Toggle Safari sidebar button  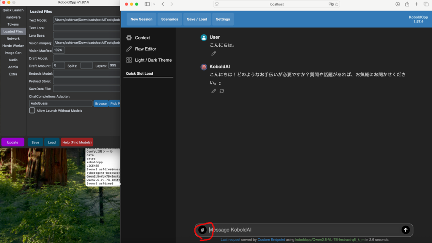147,4
